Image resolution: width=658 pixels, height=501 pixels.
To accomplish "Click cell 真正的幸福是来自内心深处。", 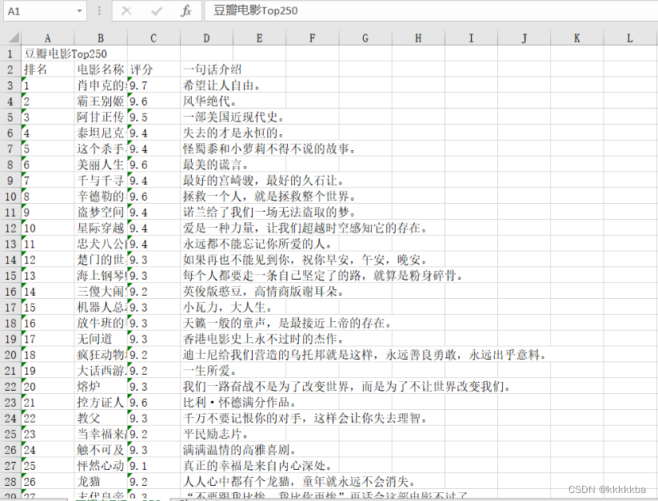I will click(257, 466).
